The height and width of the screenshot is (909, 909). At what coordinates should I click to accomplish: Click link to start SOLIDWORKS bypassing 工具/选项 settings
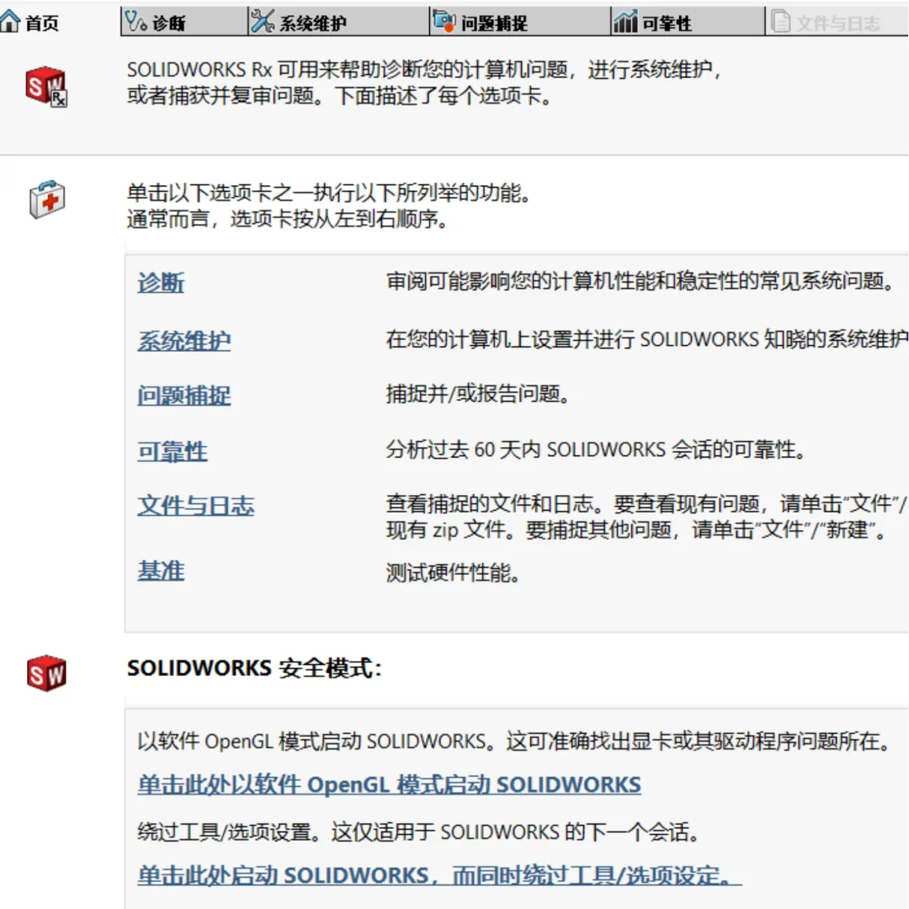click(x=439, y=875)
